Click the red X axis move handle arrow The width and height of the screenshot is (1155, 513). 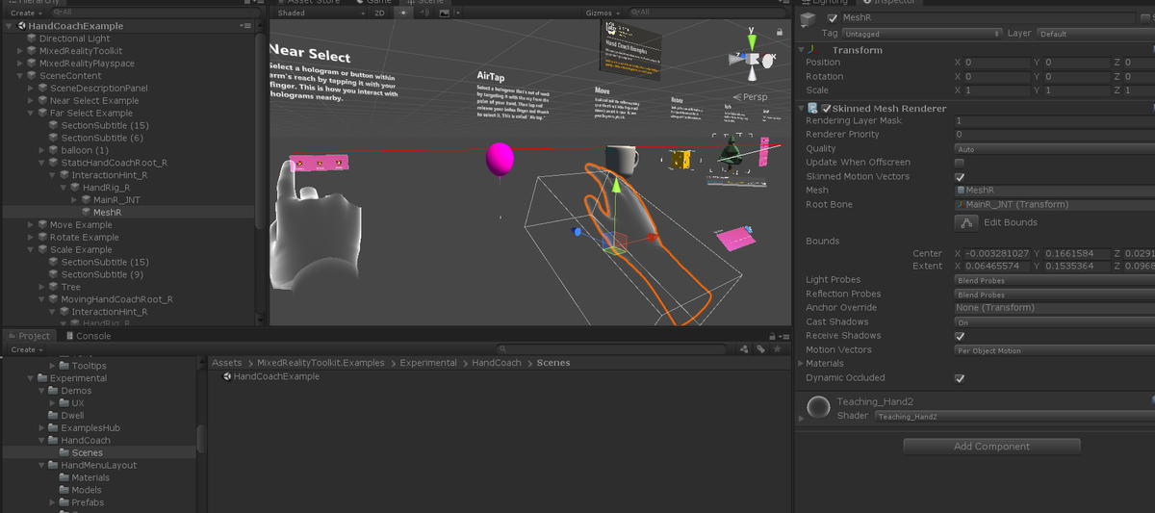[x=652, y=236]
